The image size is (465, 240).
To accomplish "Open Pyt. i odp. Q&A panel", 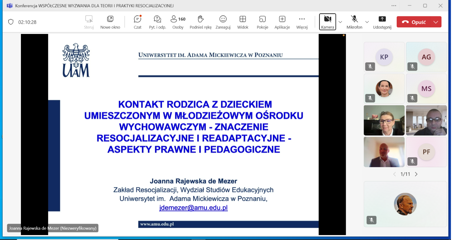I will pos(157,22).
